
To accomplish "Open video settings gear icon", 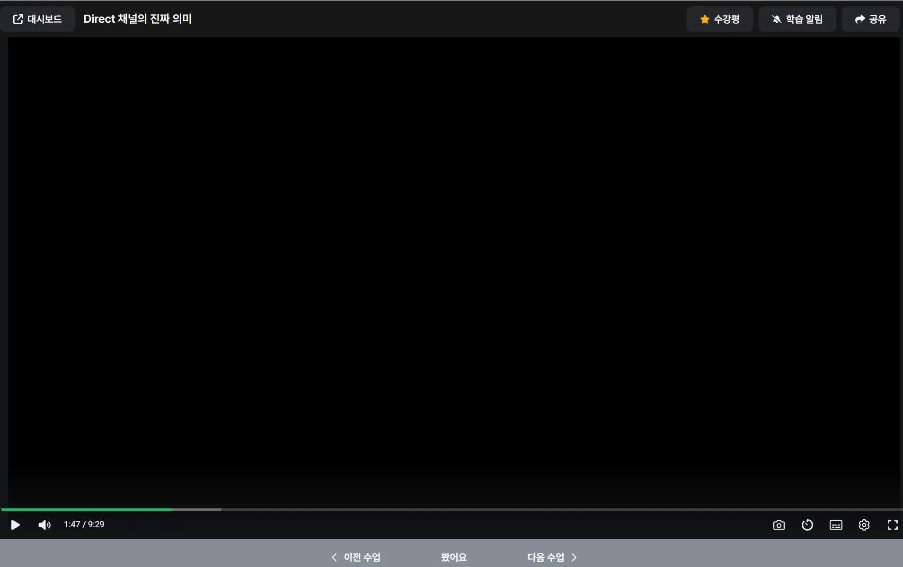I will click(864, 525).
